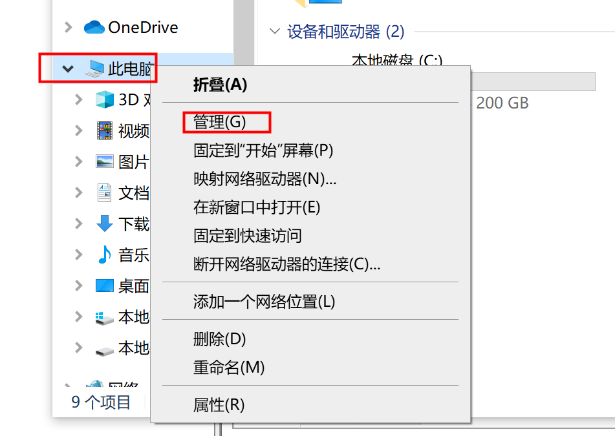
Task: Click the 音乐 music note icon
Action: click(x=104, y=254)
